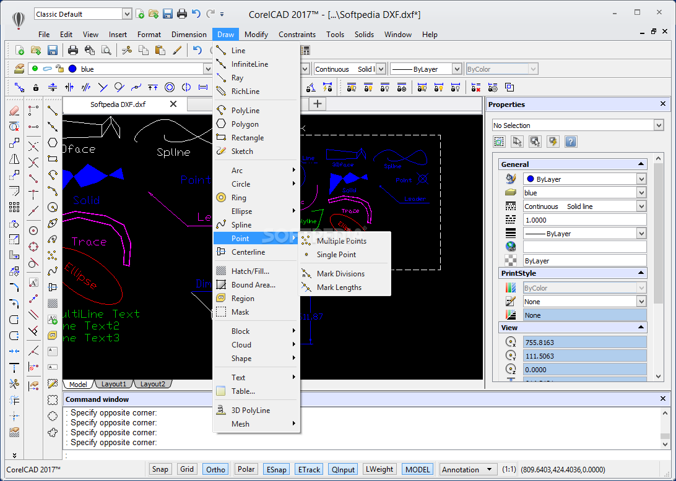Screen dimensions: 676x481
Task: Switch to the Layout1 tab
Action: point(114,384)
